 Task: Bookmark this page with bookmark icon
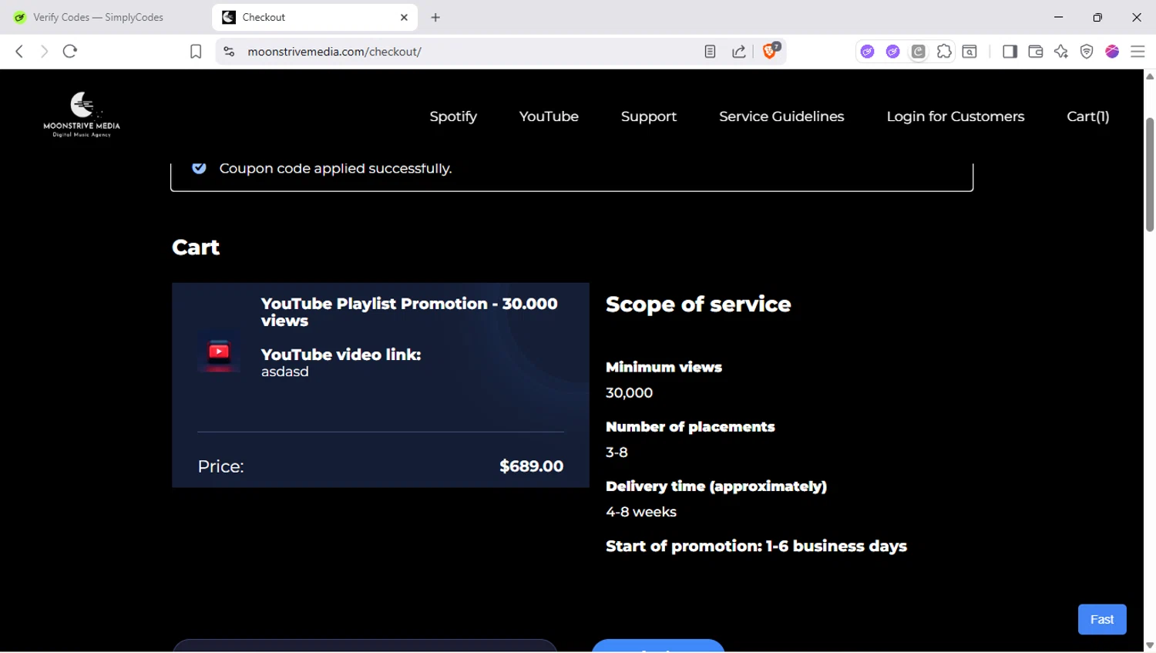pos(196,52)
